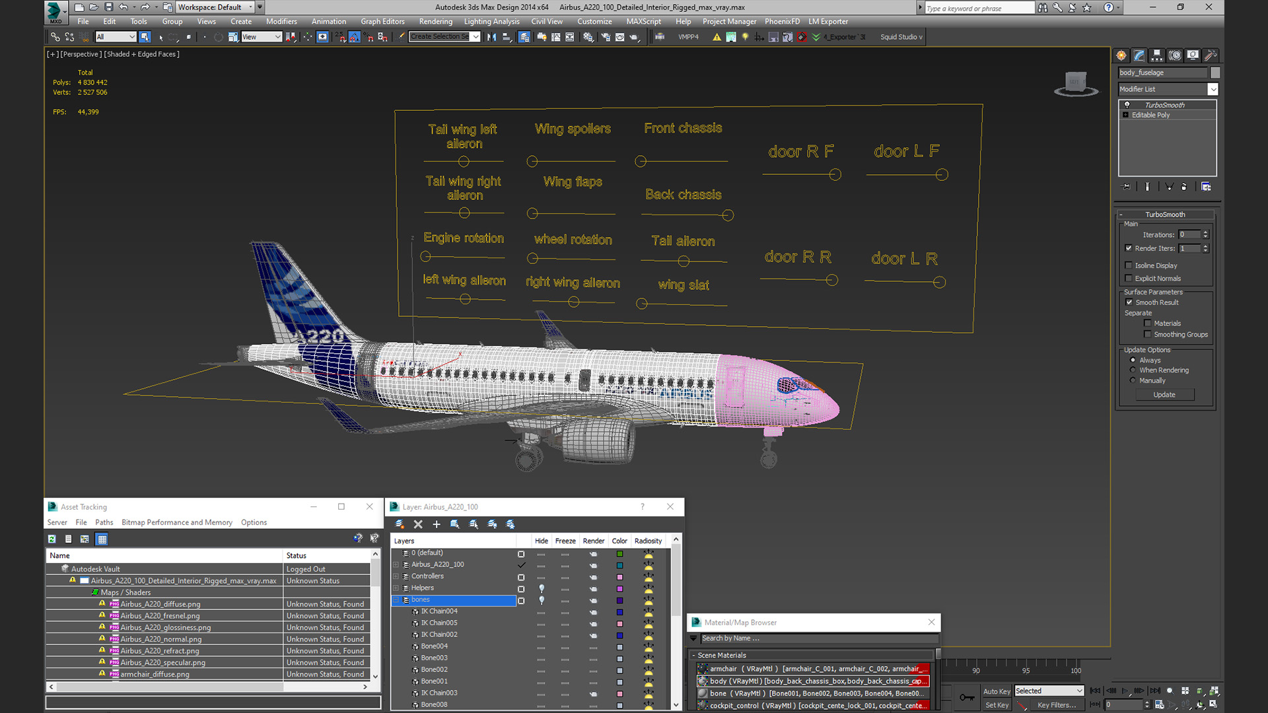Toggle Smooth Result checkbox
Image resolution: width=1268 pixels, height=713 pixels.
(1129, 302)
